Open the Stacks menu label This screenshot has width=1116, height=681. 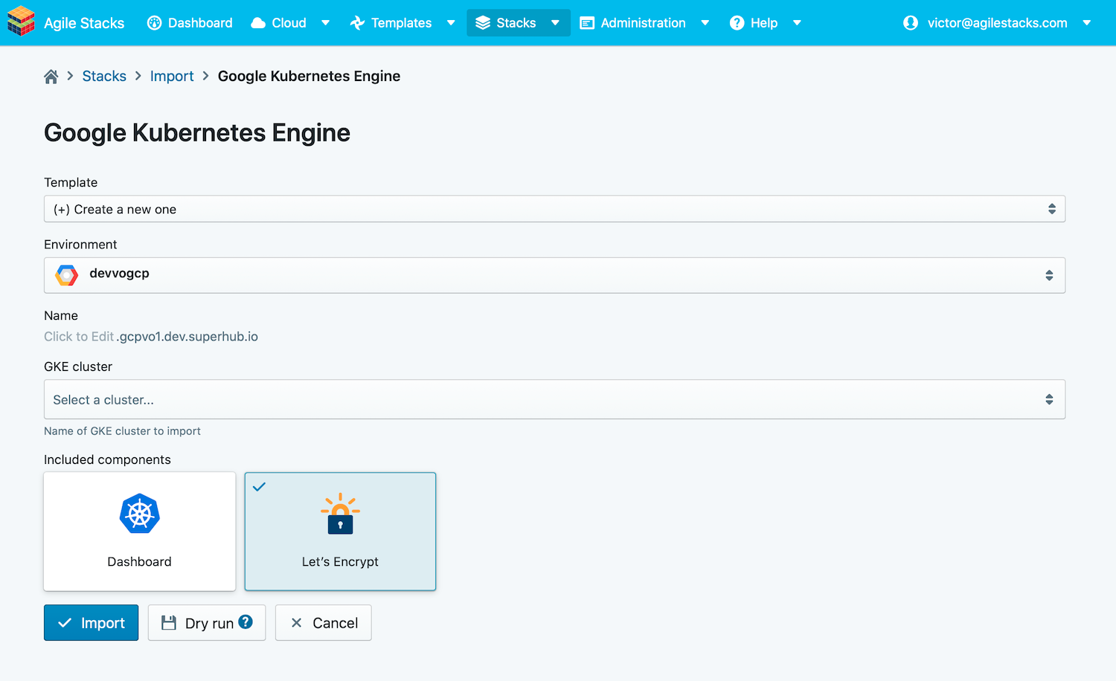click(x=516, y=23)
